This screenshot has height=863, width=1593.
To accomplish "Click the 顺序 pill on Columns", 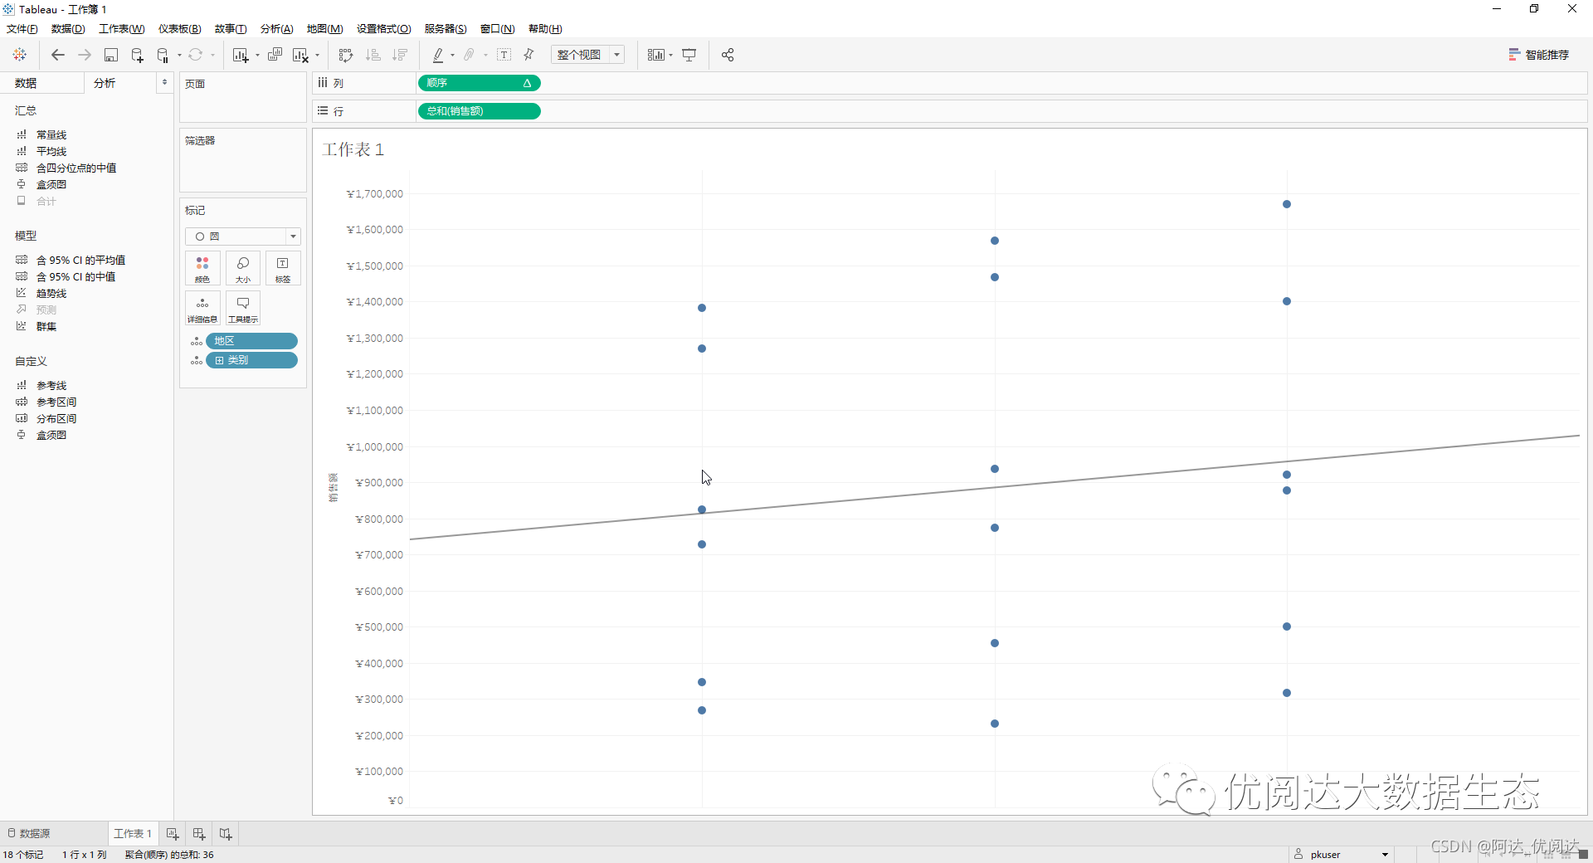I will pyautogui.click(x=480, y=83).
